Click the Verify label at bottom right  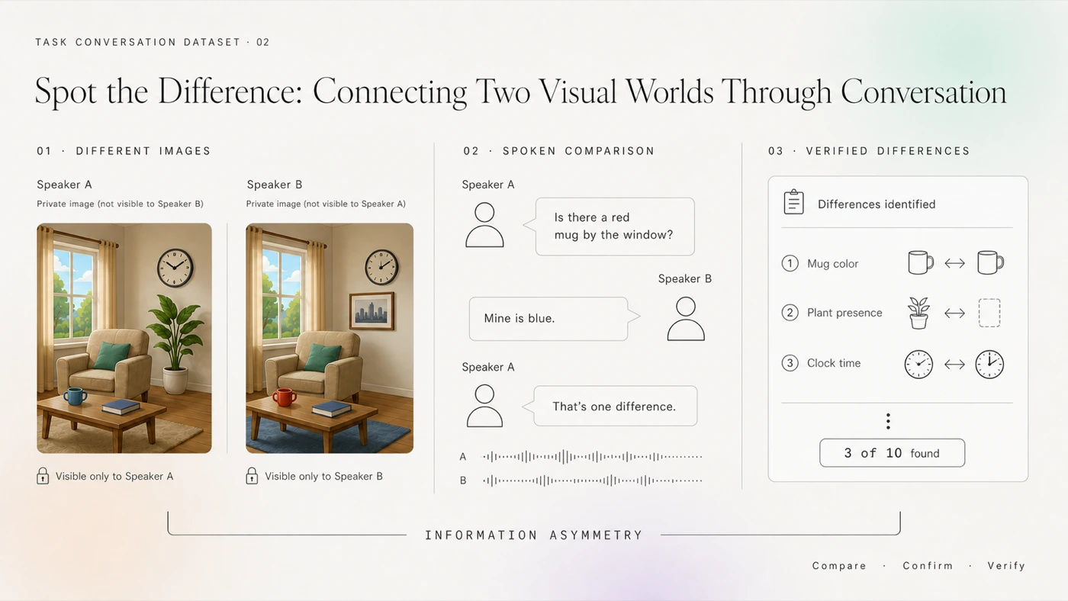[x=1006, y=566]
